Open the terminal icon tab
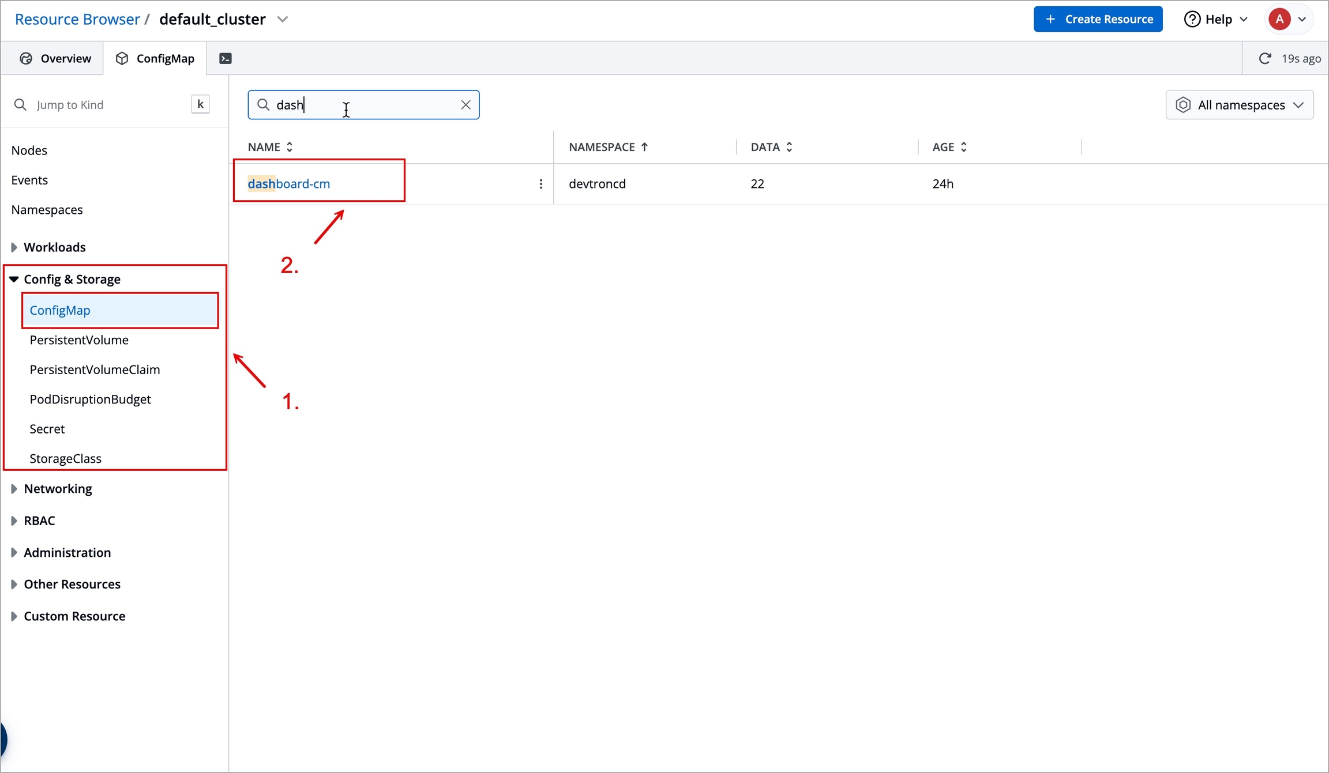The height and width of the screenshot is (773, 1329). (x=226, y=58)
